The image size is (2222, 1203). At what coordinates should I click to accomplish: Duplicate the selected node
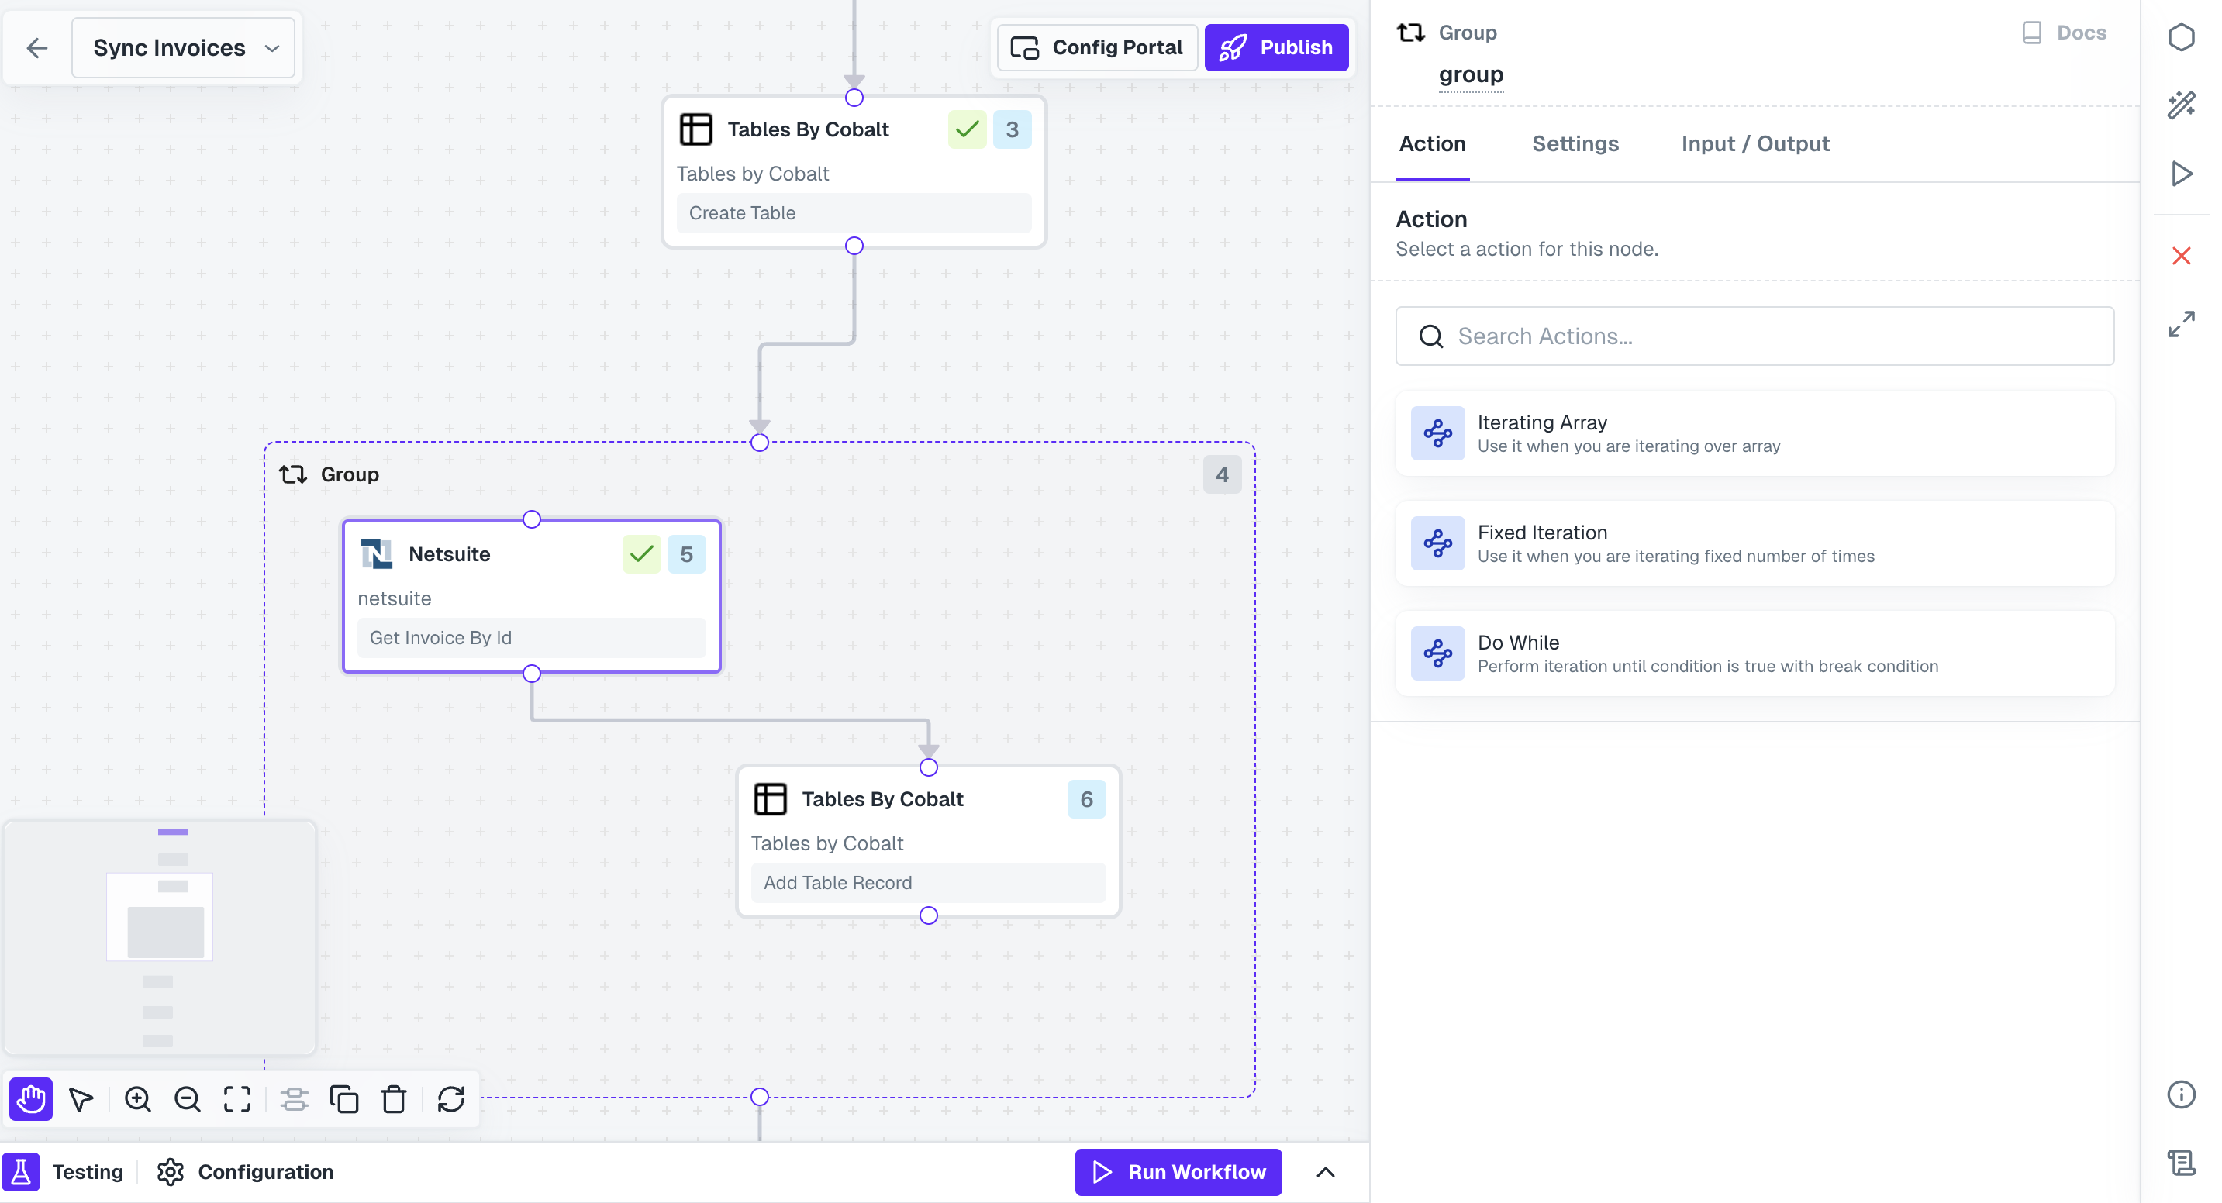pyautogui.click(x=344, y=1099)
